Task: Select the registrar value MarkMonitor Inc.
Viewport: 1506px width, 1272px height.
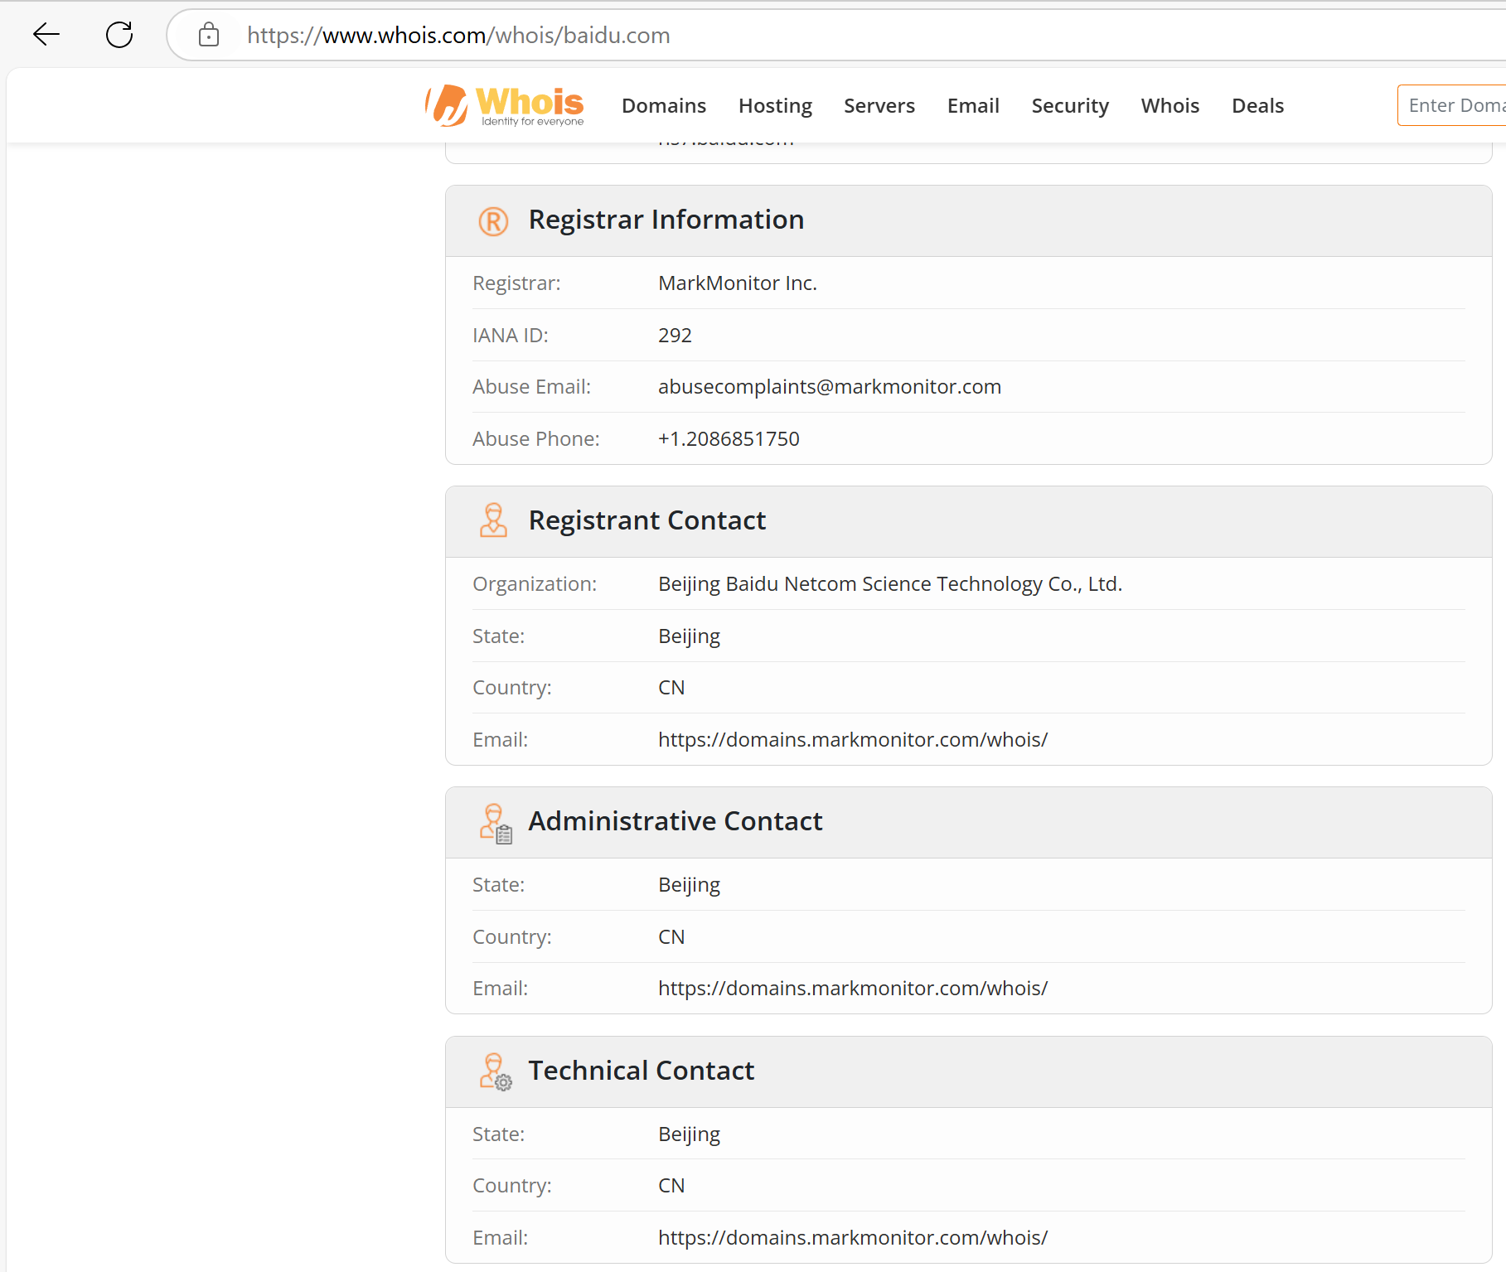Action: coord(738,283)
